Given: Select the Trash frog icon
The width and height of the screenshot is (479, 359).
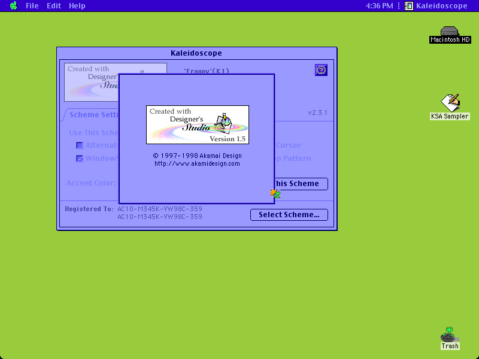Looking at the screenshot, I should 450,334.
